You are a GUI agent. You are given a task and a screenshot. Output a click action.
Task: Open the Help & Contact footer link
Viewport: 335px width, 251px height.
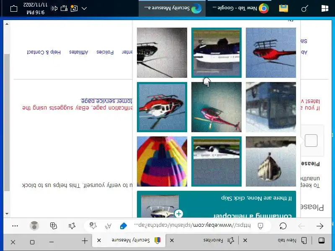44,52
